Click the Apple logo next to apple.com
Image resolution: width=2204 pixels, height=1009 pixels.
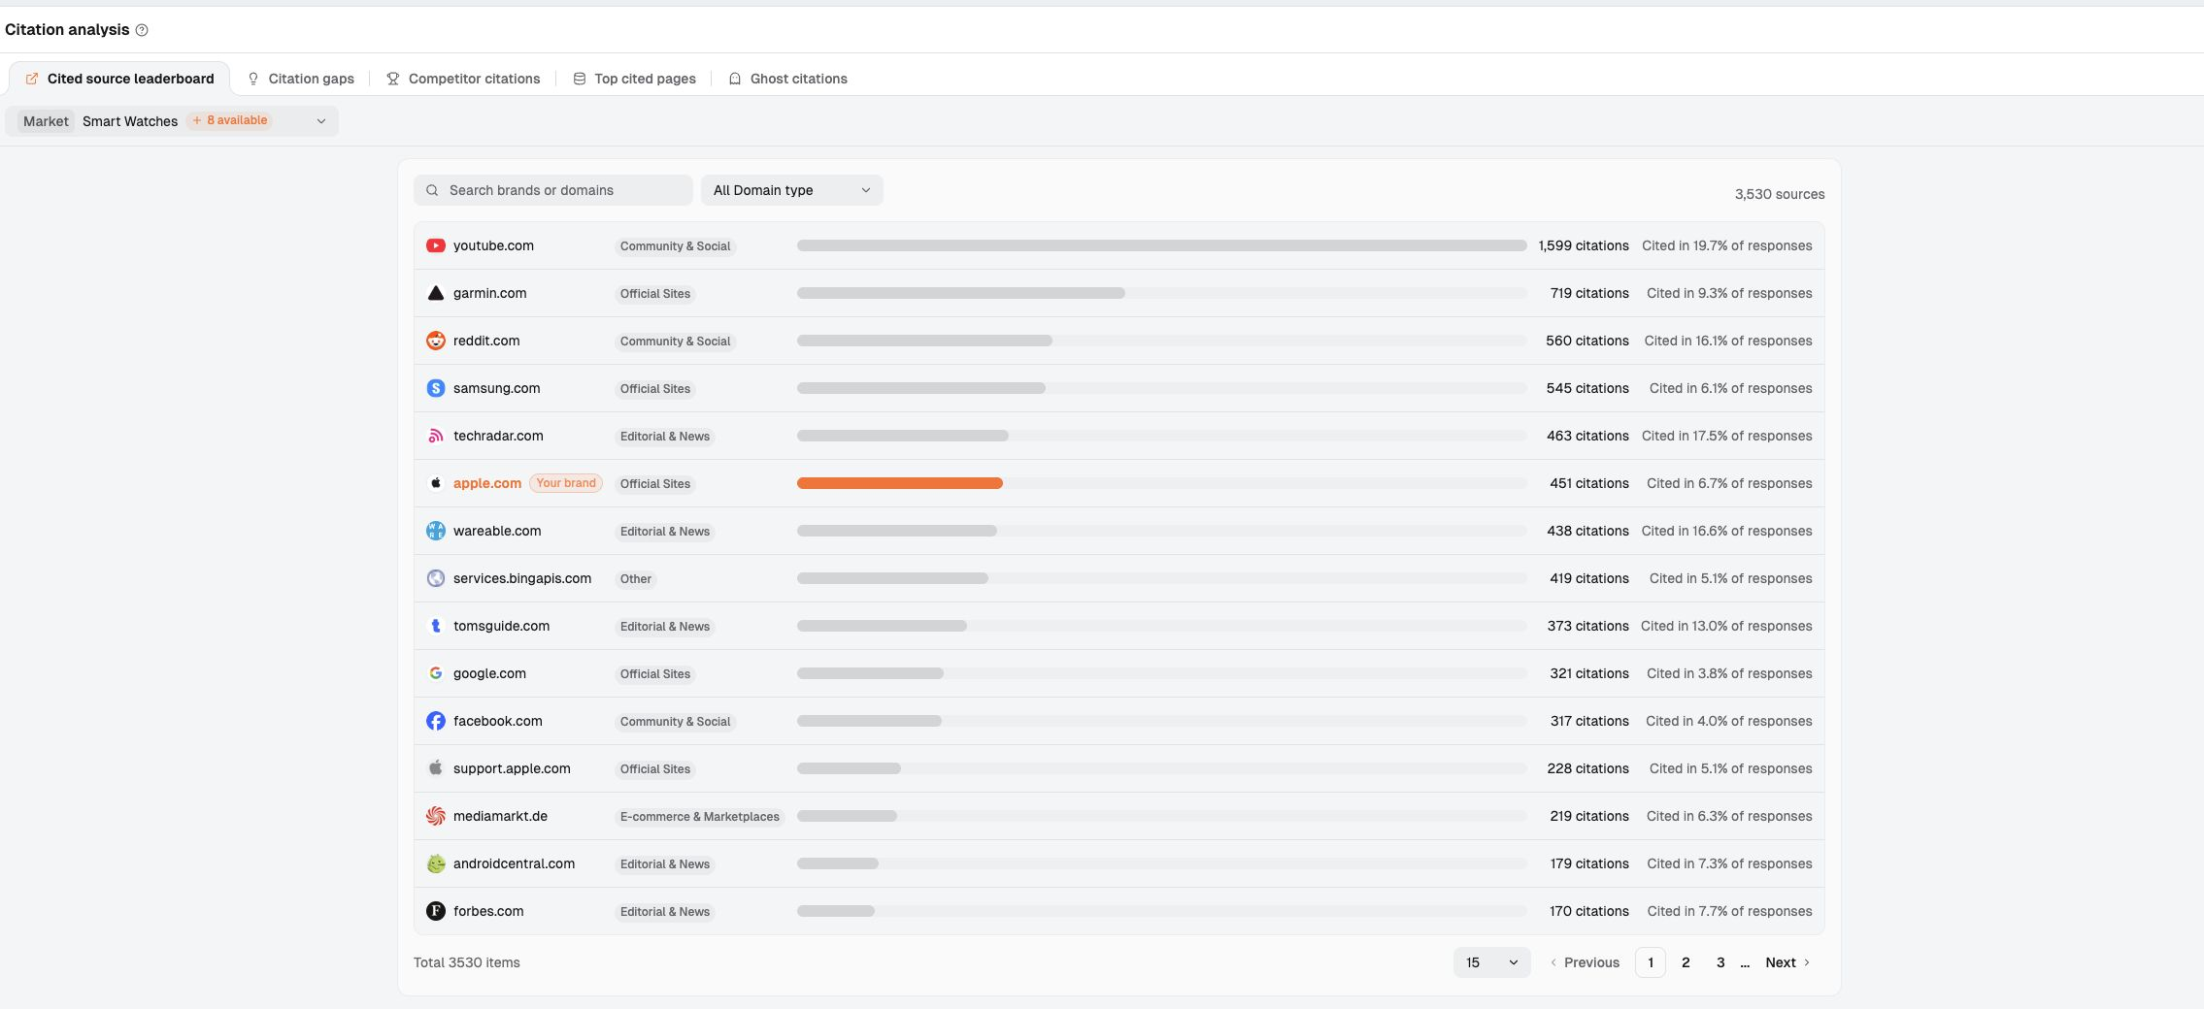tap(436, 483)
